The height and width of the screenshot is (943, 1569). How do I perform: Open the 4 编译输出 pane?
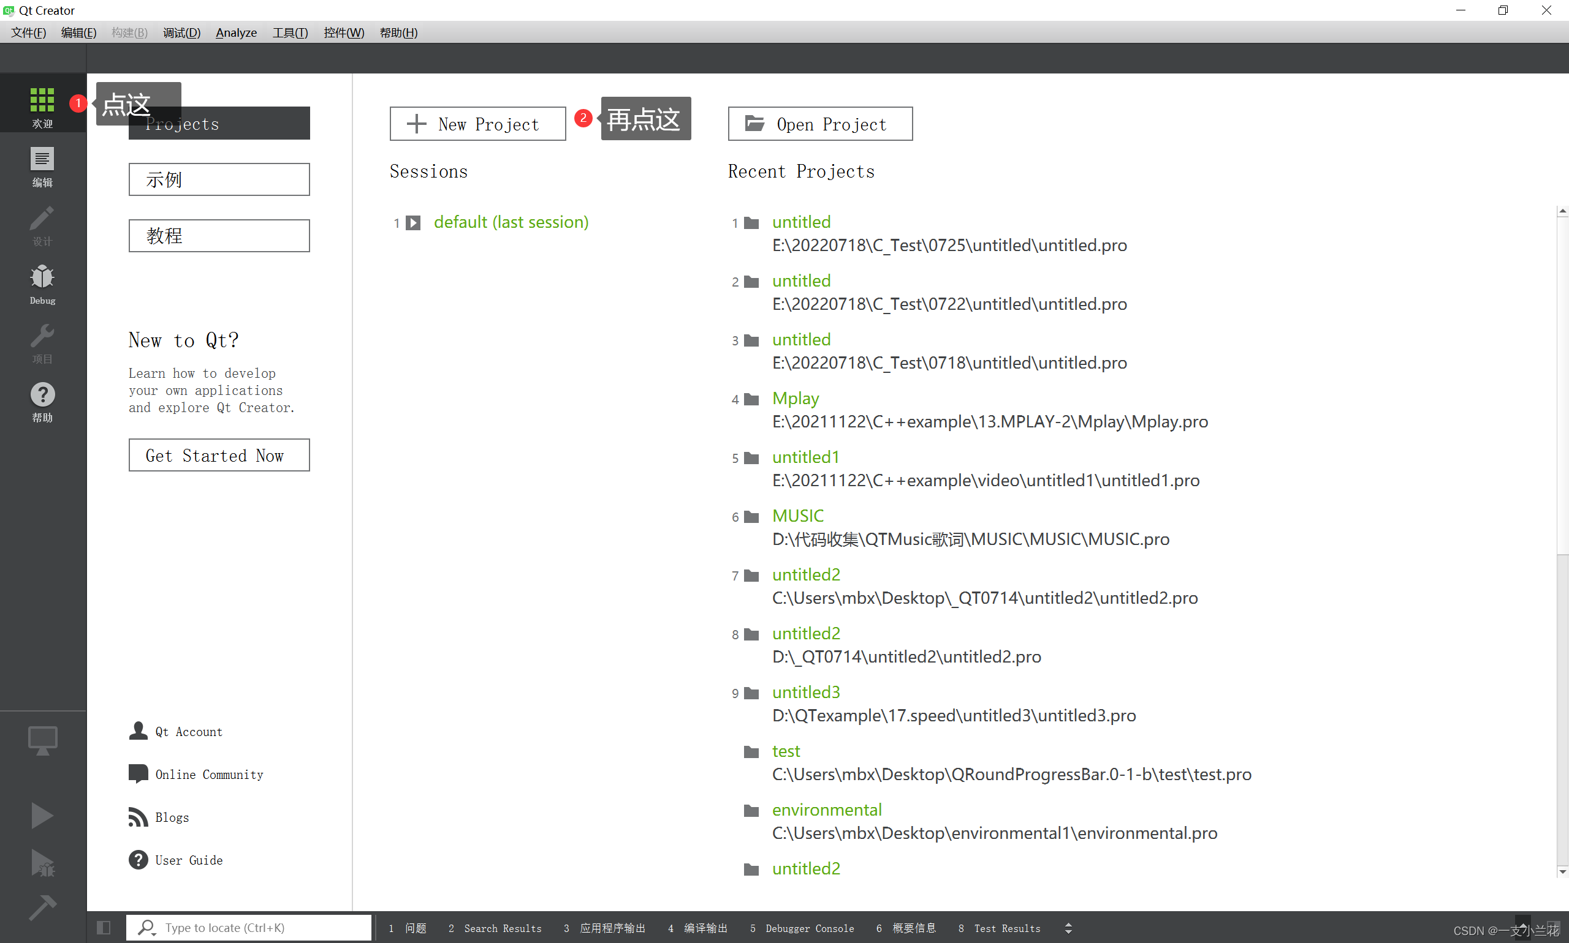(697, 928)
